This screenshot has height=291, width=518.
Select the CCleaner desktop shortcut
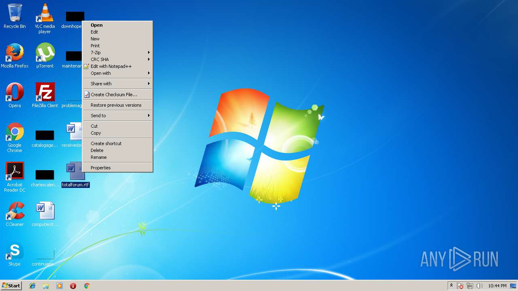coord(15,214)
